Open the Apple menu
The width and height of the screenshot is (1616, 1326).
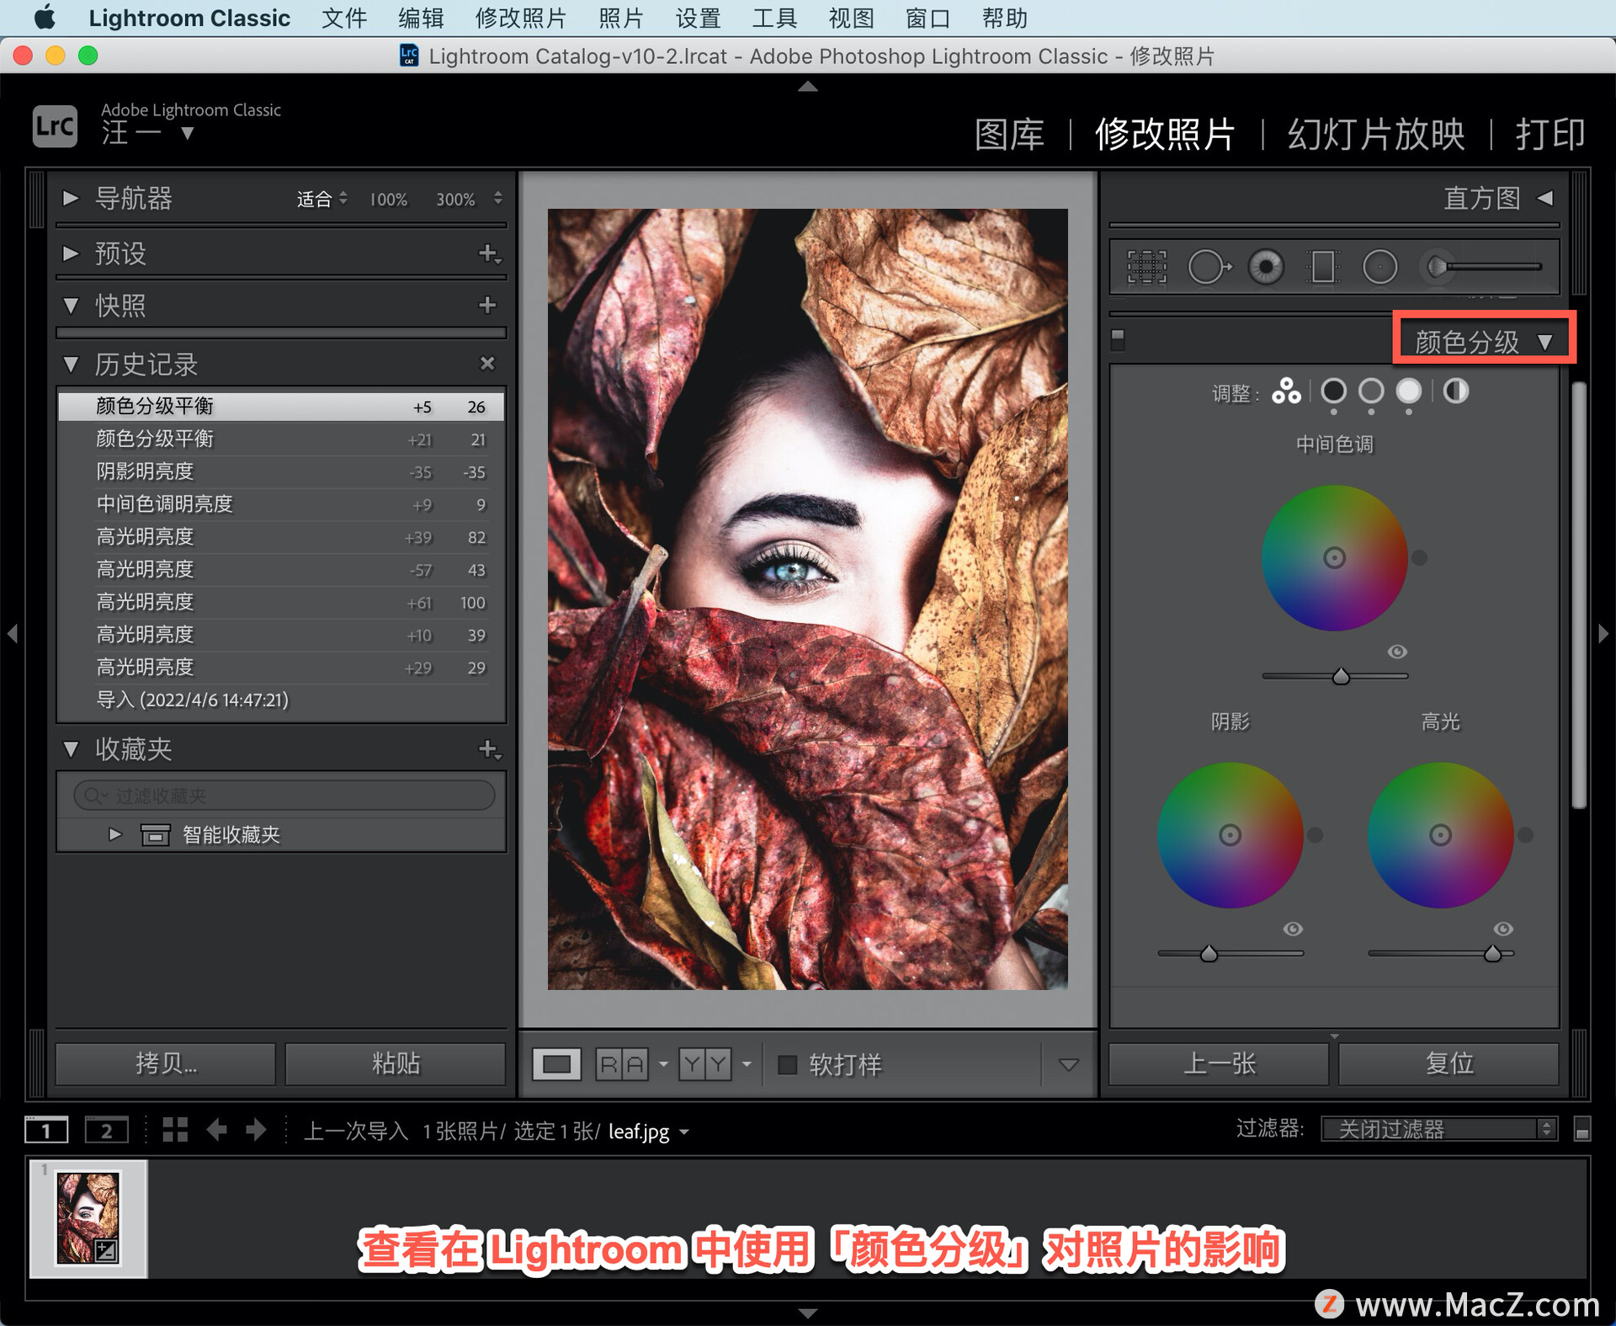pos(44,18)
